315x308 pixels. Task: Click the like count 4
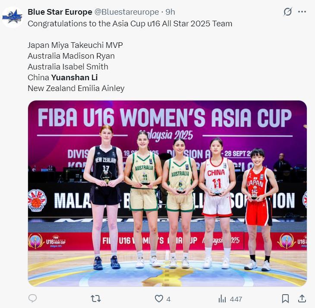pyautogui.click(x=169, y=299)
